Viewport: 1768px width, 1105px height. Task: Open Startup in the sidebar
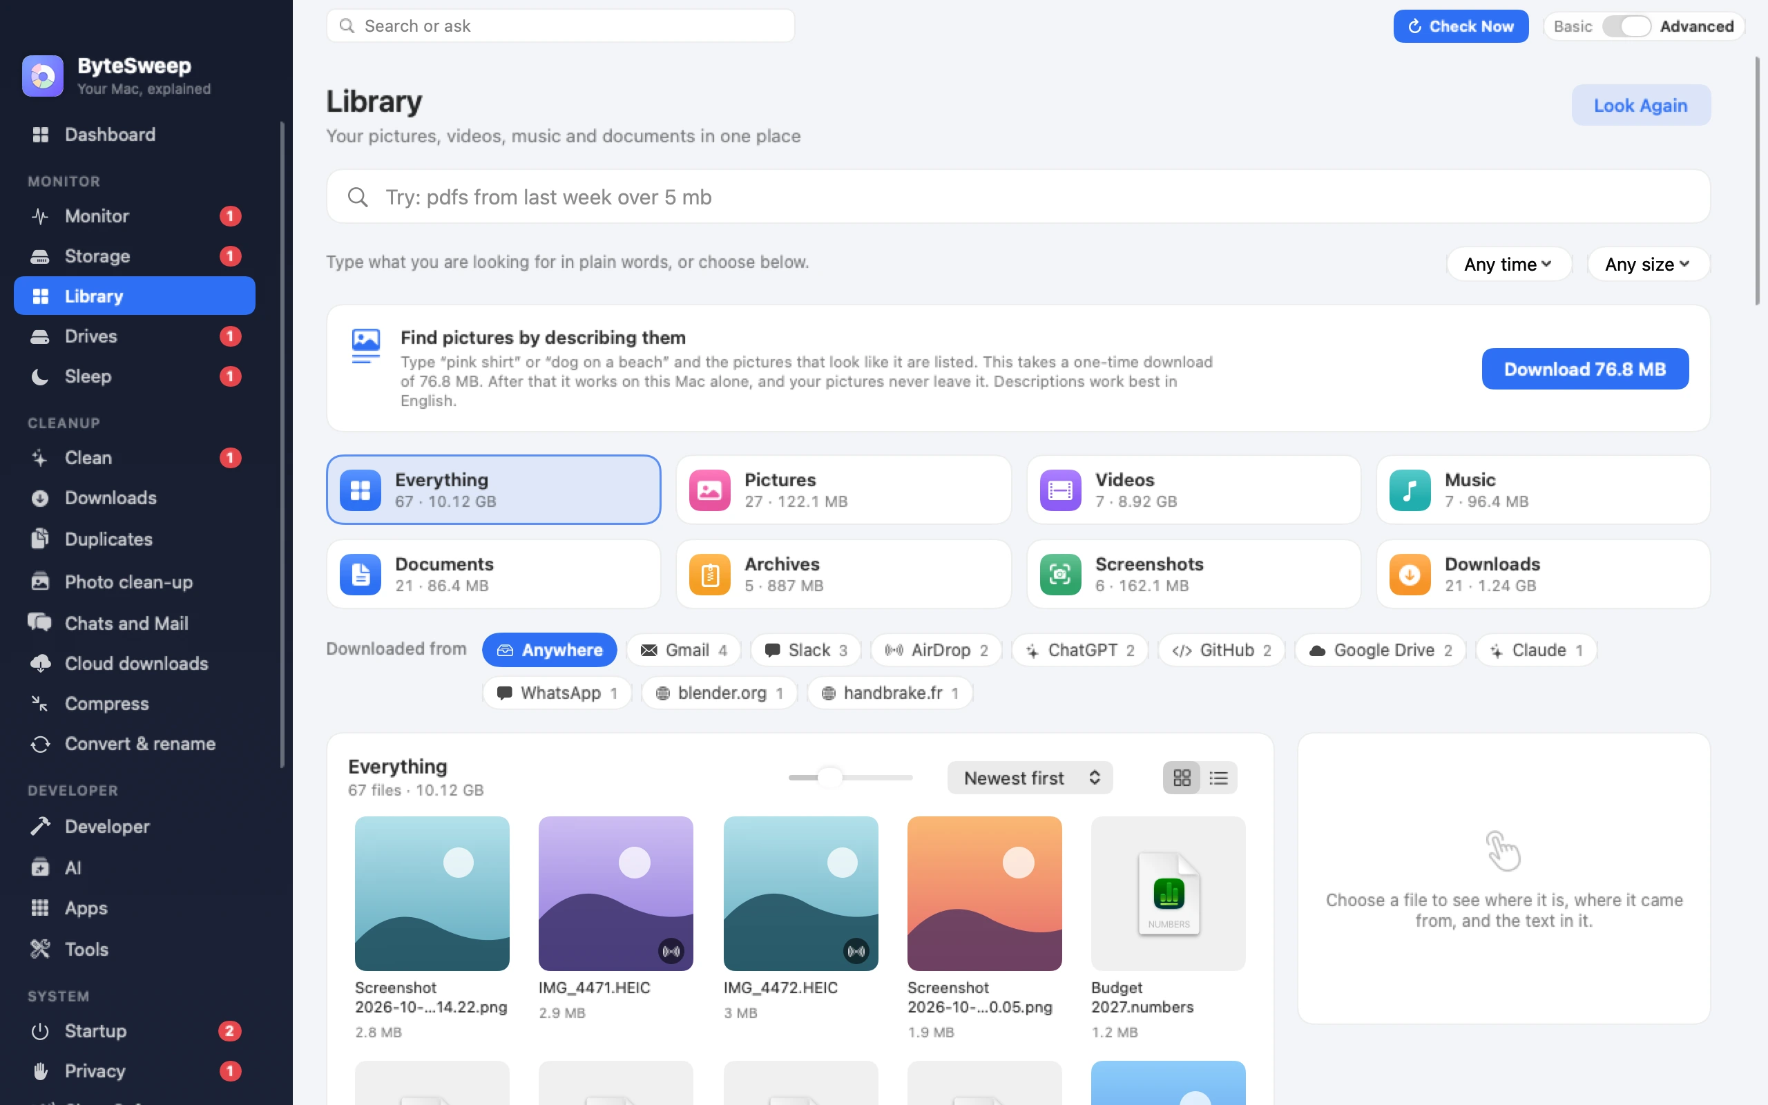[x=135, y=1030]
